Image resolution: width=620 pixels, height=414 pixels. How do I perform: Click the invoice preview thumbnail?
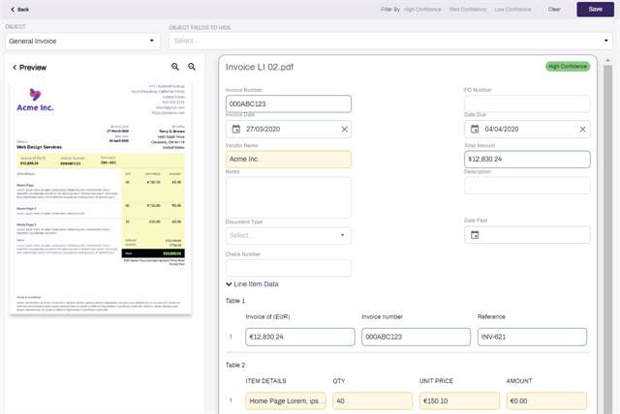click(x=101, y=197)
